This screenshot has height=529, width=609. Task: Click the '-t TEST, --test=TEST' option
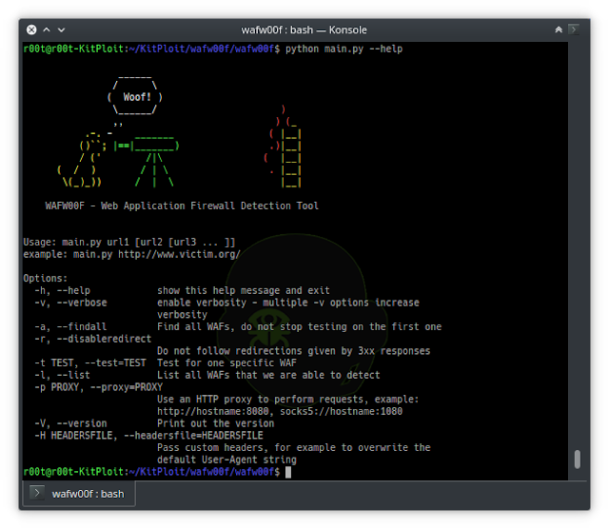pyautogui.click(x=90, y=362)
